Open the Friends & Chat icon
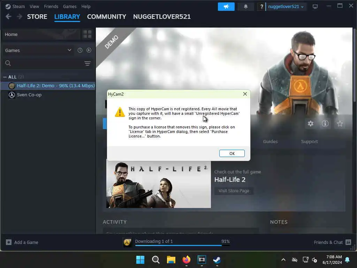This screenshot has height=268, width=357. click(348, 242)
